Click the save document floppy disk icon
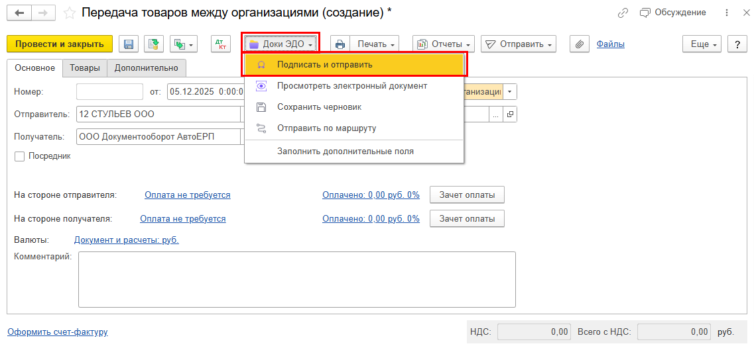 (129, 44)
